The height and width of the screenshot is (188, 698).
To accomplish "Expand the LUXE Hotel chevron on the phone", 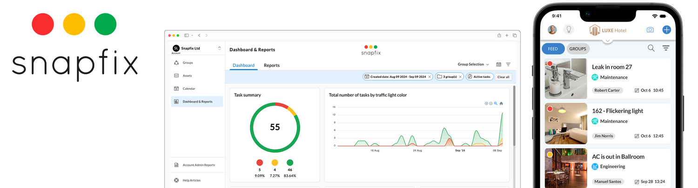I will pos(607,40).
